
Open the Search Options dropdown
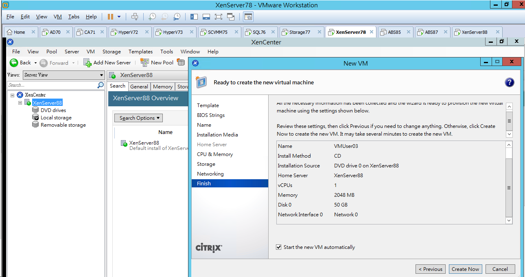pos(138,118)
